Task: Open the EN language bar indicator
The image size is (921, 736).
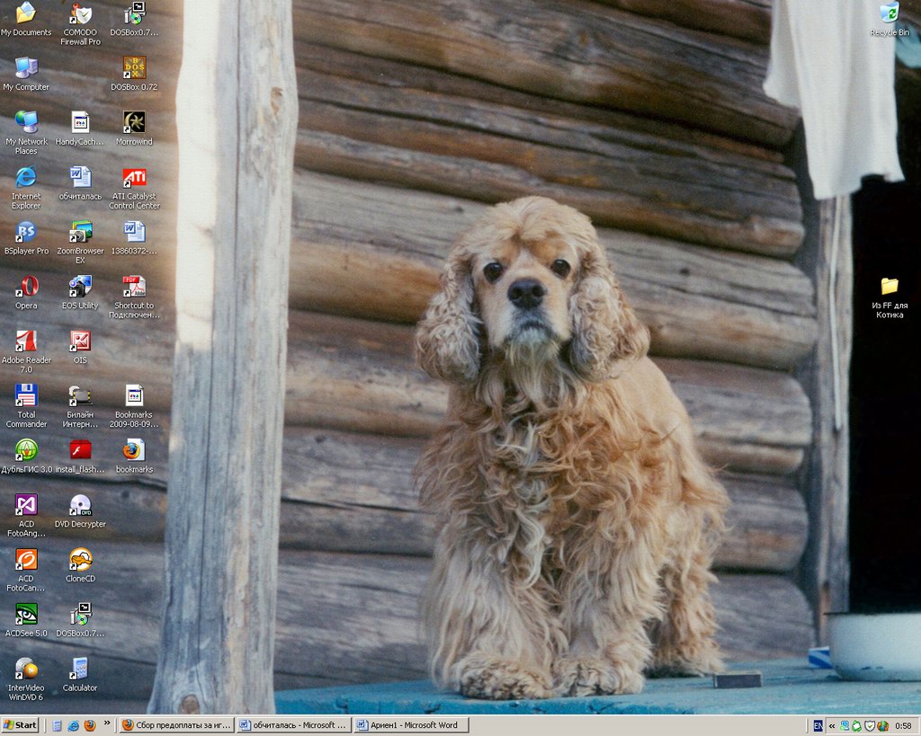Action: click(x=818, y=726)
